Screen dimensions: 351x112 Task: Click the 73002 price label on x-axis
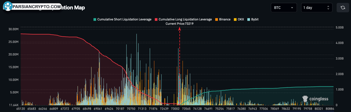point(175,108)
